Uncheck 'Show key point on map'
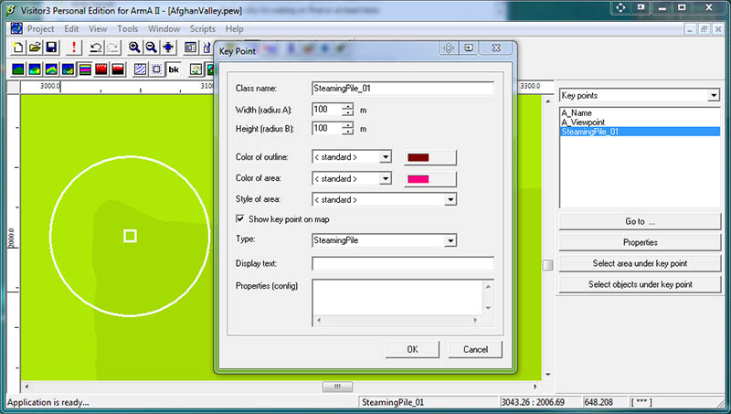Viewport: 731px width, 414px height. [x=241, y=219]
